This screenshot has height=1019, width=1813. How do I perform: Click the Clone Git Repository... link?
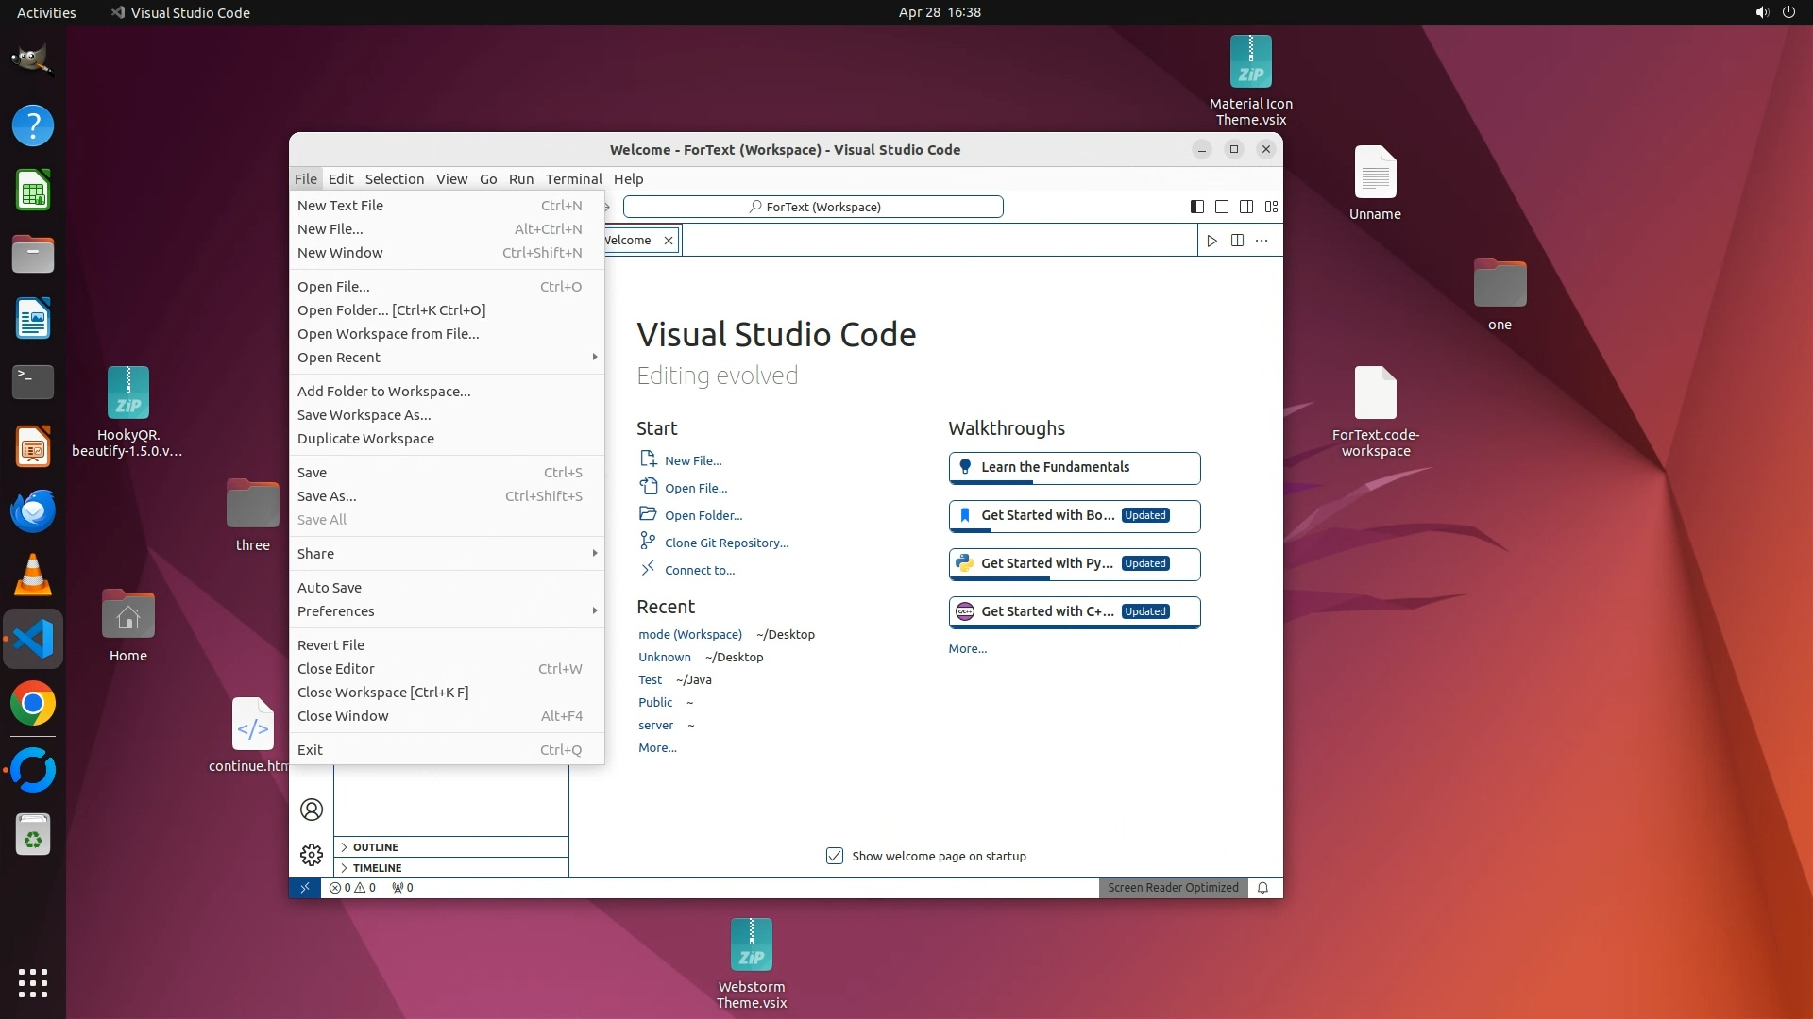(726, 543)
